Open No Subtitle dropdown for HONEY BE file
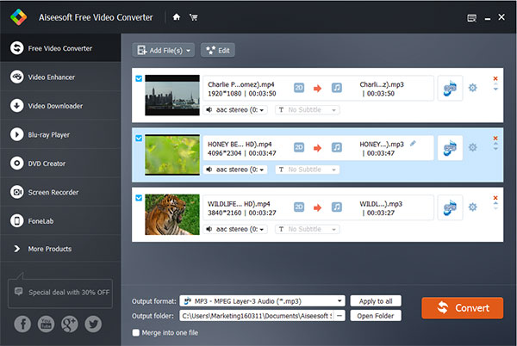This screenshot has height=346, width=517. (x=308, y=170)
